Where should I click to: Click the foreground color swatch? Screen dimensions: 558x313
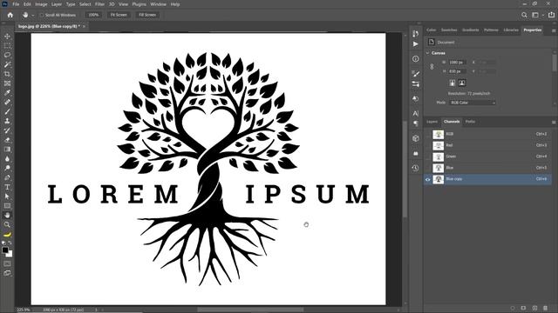click(5, 250)
